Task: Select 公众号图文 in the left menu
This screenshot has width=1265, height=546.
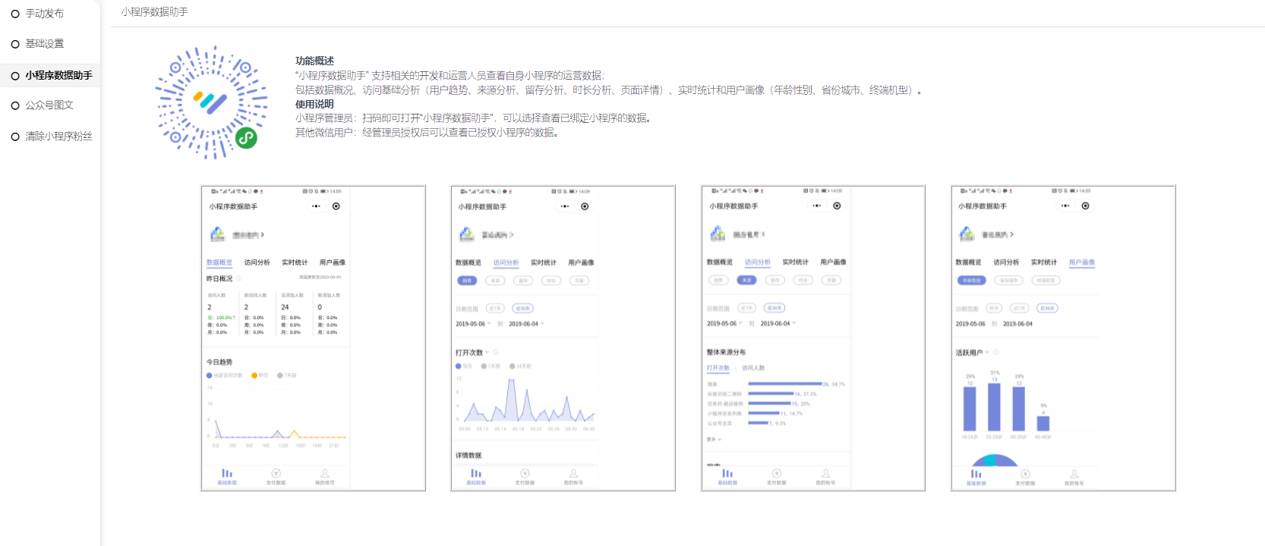Action: pos(49,105)
